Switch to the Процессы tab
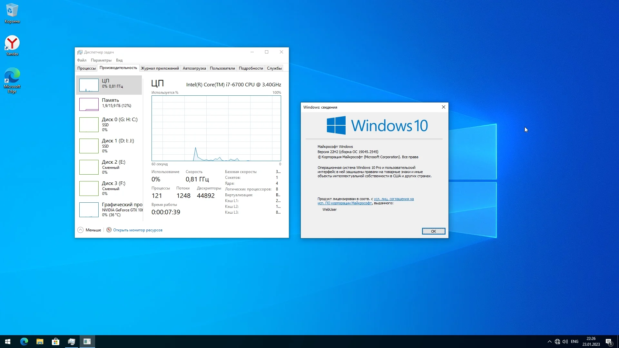 tap(86, 68)
